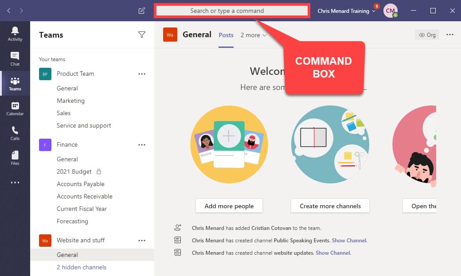The height and width of the screenshot is (276, 461).
Task: Open Show Channel link for website updates
Action: tap(333, 253)
